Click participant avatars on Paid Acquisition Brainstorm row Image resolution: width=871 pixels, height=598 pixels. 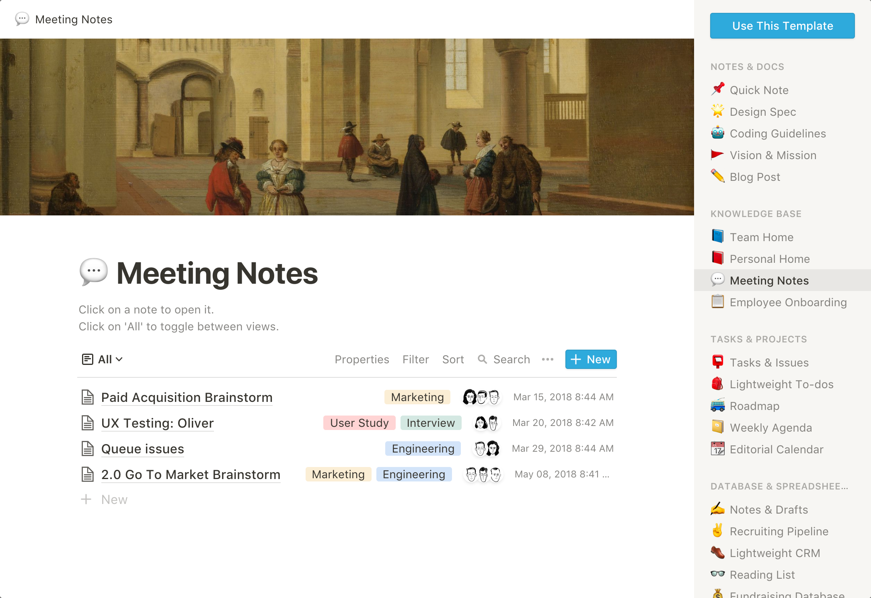tap(482, 397)
